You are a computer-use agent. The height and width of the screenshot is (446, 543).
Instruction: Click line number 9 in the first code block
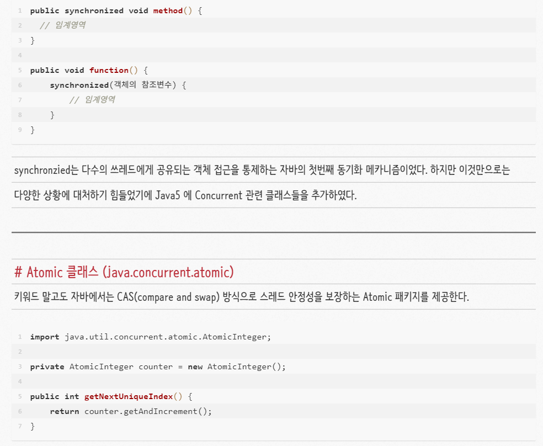20,130
